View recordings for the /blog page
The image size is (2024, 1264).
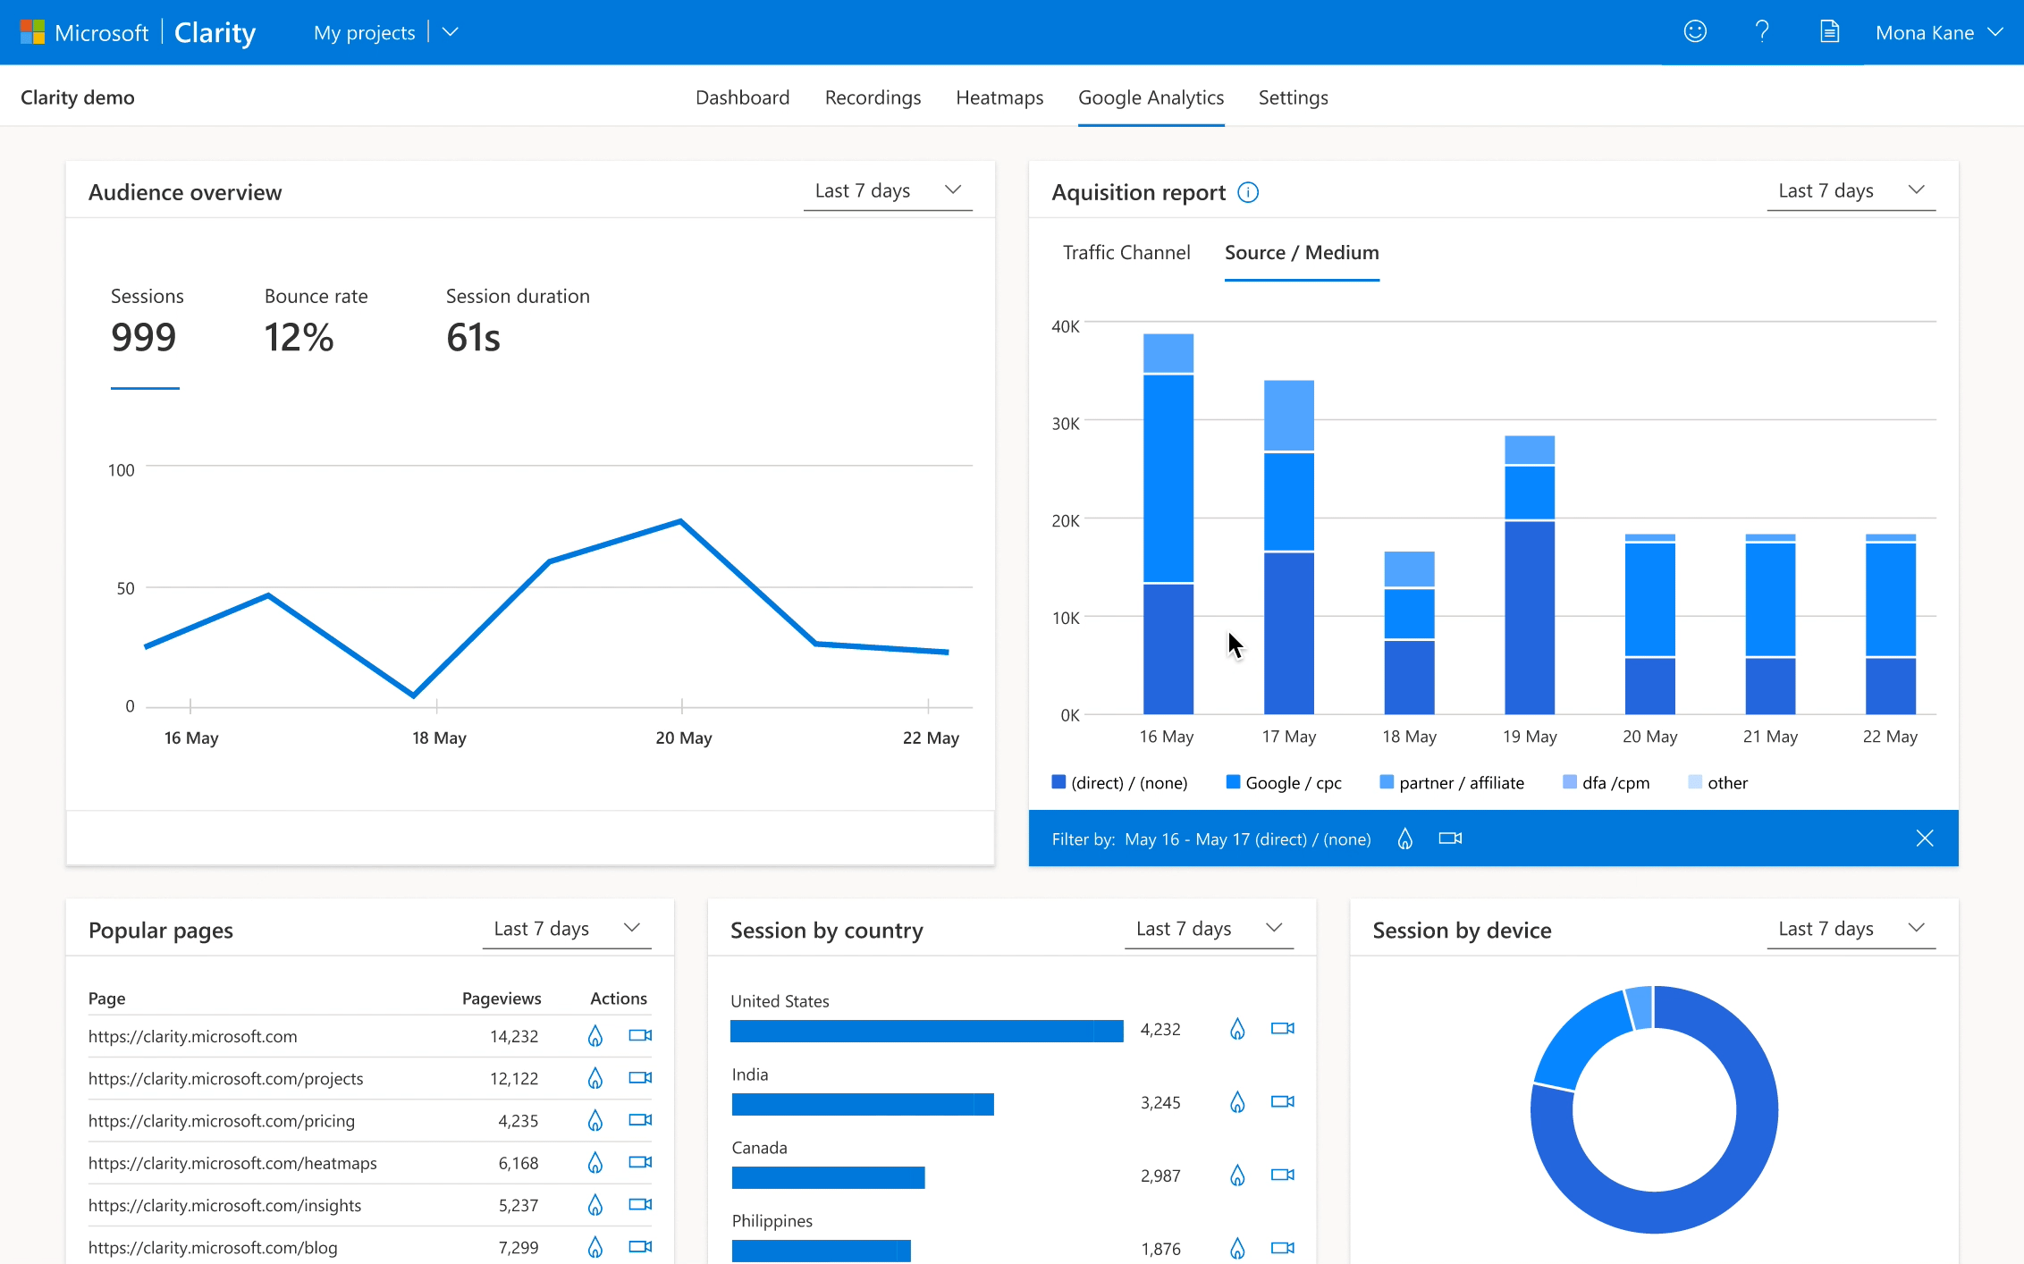click(640, 1246)
